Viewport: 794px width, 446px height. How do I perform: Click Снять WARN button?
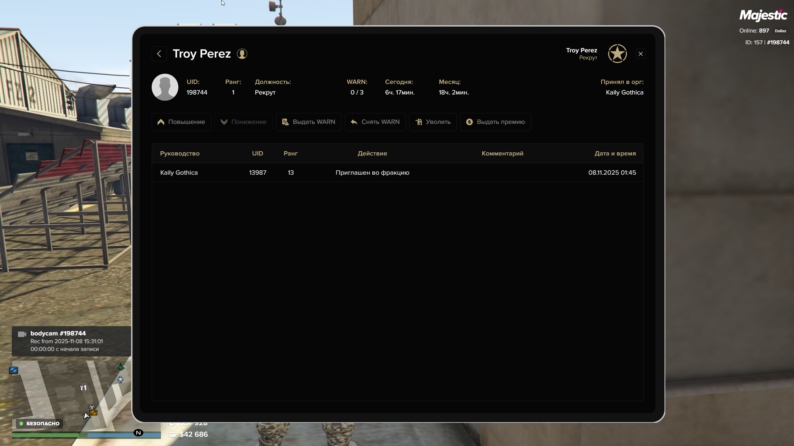pos(375,122)
